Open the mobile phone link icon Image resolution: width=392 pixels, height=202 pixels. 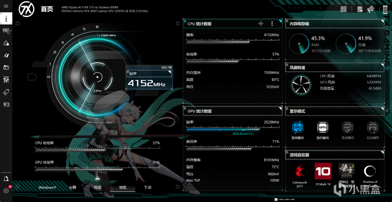[x=385, y=10]
